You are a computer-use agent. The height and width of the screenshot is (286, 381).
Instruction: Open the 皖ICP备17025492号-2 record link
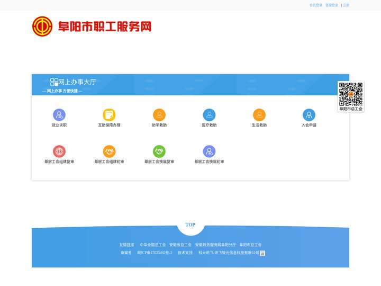pyautogui.click(x=155, y=253)
